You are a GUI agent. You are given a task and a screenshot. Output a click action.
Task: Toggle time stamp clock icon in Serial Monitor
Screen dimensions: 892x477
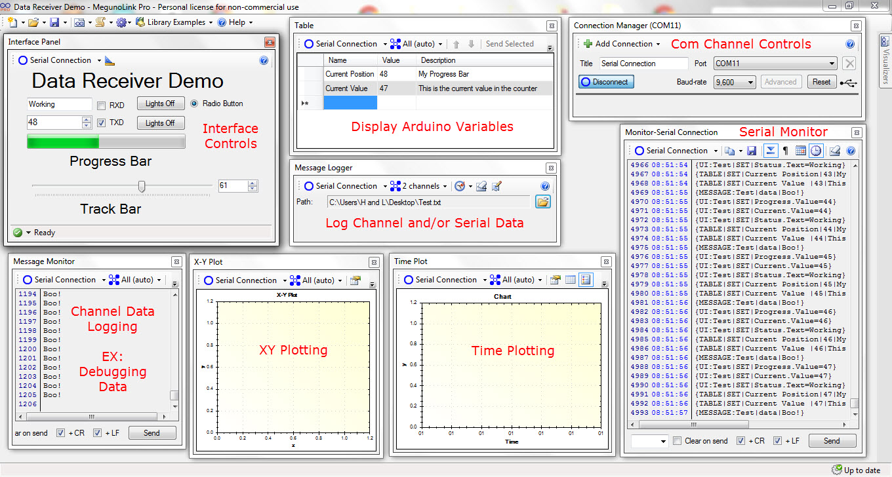[x=815, y=151]
